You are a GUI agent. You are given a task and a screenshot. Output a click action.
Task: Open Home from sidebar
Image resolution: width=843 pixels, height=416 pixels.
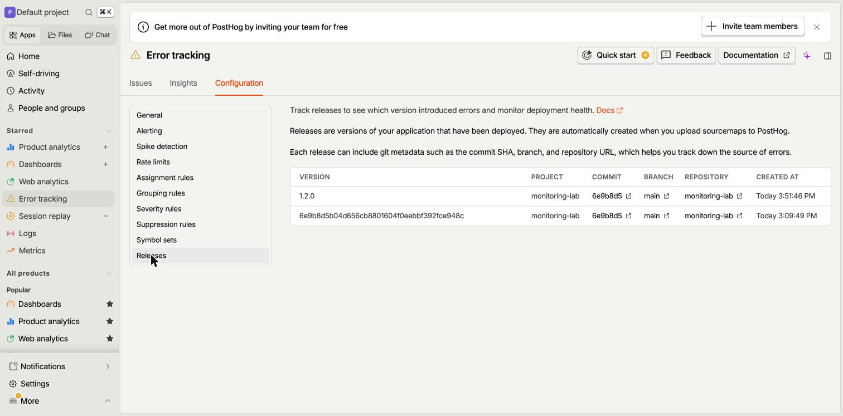point(59,56)
